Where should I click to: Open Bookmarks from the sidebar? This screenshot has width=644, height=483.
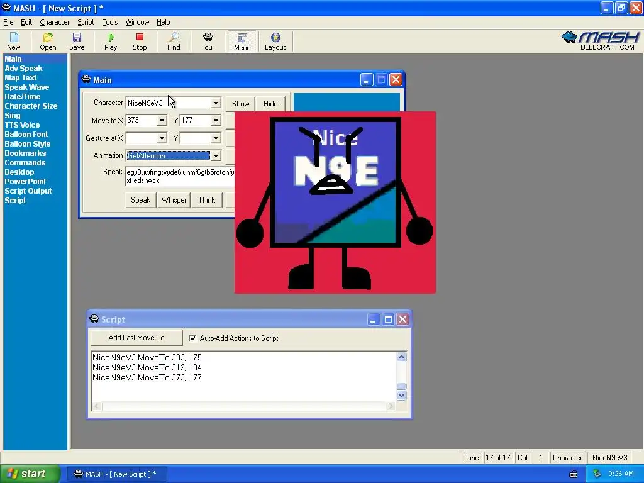pyautogui.click(x=25, y=153)
